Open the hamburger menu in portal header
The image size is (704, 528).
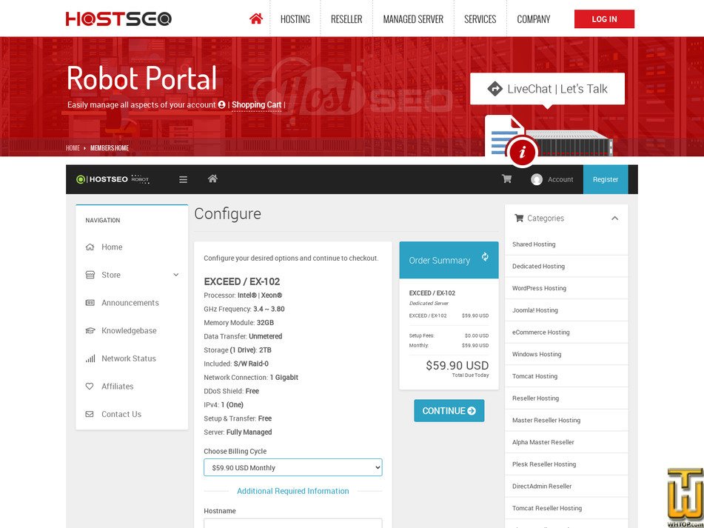(x=182, y=178)
